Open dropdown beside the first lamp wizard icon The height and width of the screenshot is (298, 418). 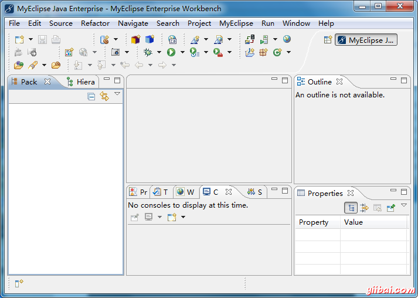(x=206, y=39)
